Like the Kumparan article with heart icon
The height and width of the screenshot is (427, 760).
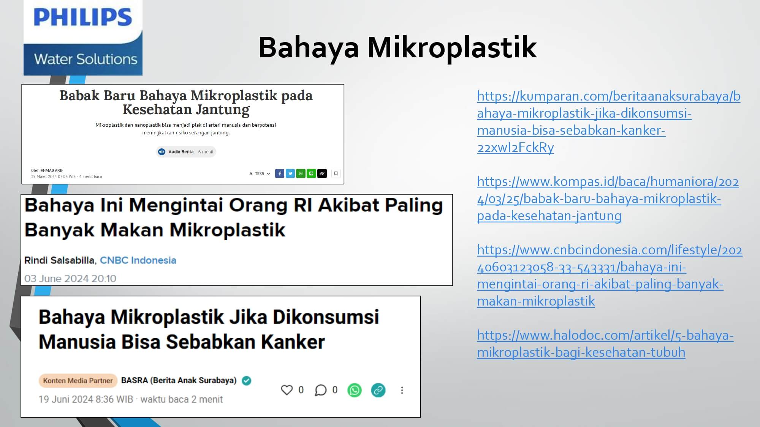tap(287, 390)
